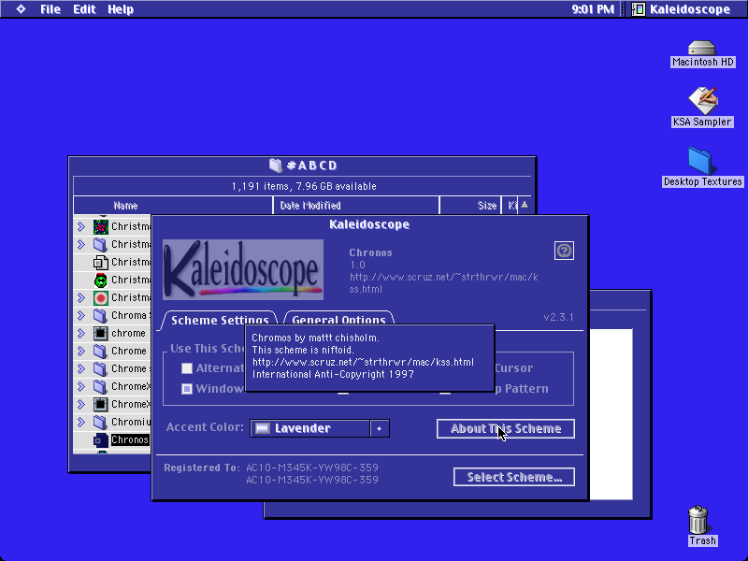Select the Christmas document-style file icon
Screen dimensions: 748x561
pyautogui.click(x=101, y=263)
